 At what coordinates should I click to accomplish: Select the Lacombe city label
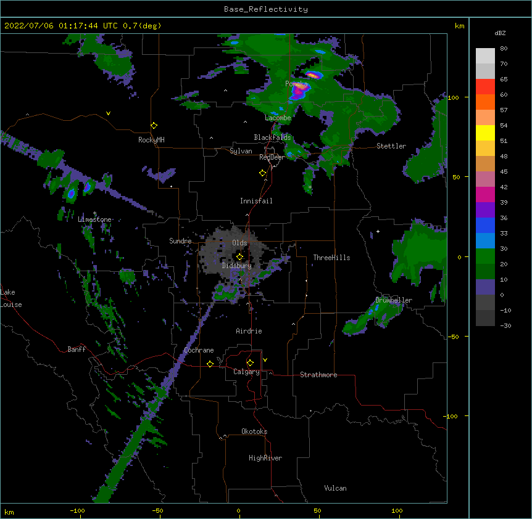point(278,118)
